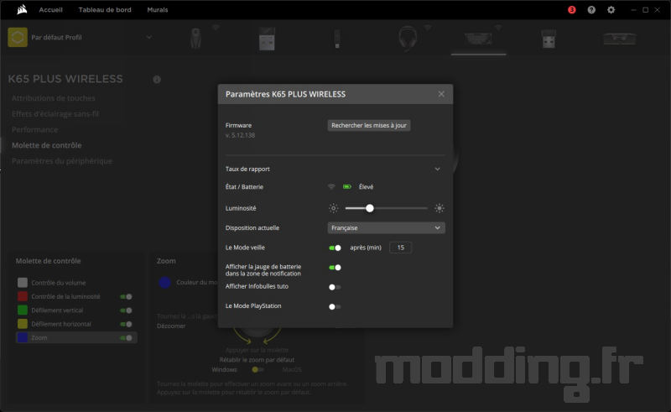The width and height of the screenshot is (671, 412).
Task: Click Rechercher les mises à jour button
Action: point(369,126)
